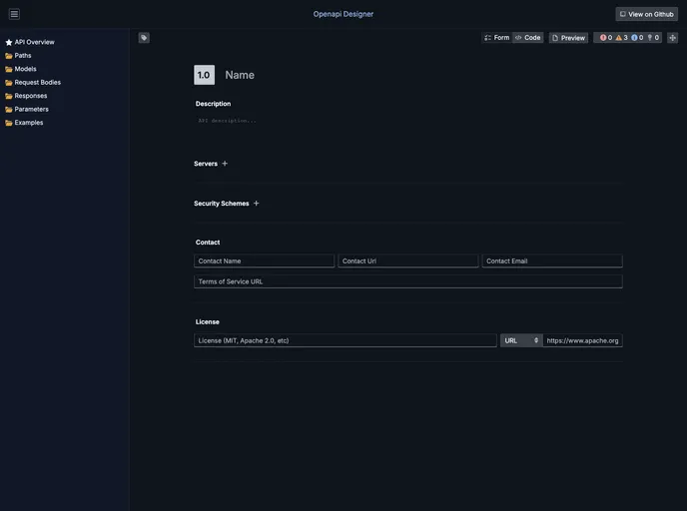Screen dimensions: 687x511
Task: Toggle the hamburger sidebar menu
Action: coord(14,14)
